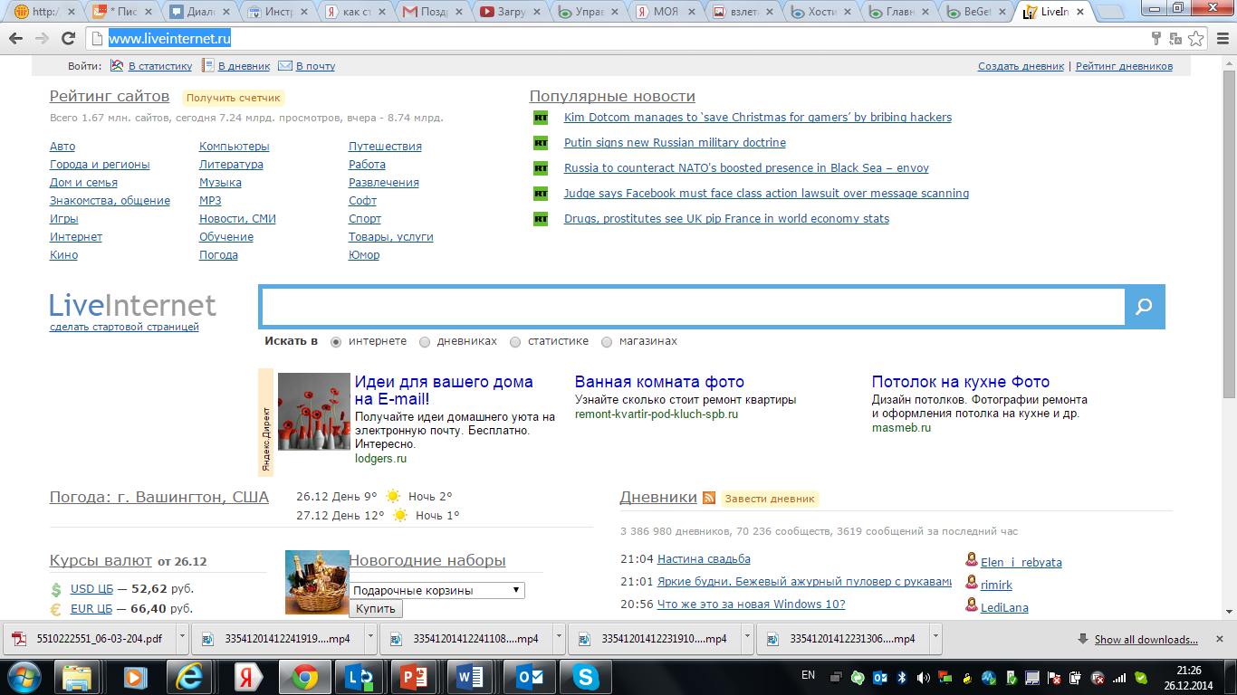Open the 'сделать стартовой страницей' link
1237x695 pixels.
pos(124,327)
